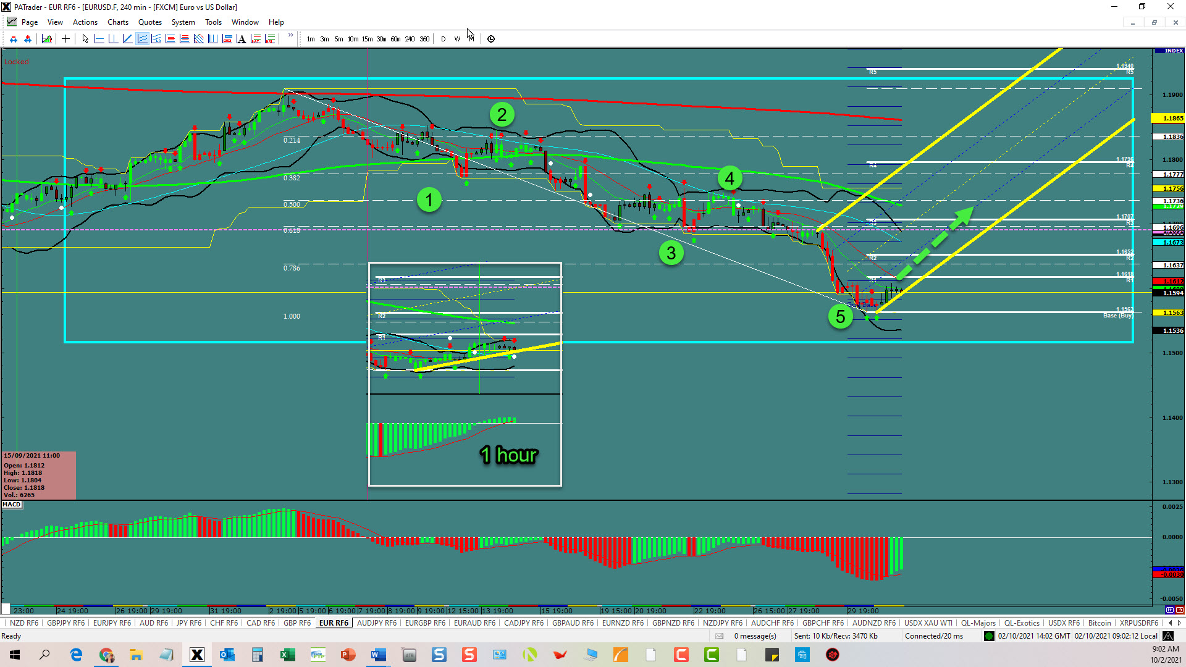Open Microsoft Edge from taskbar
The image size is (1186, 667).
[76, 655]
